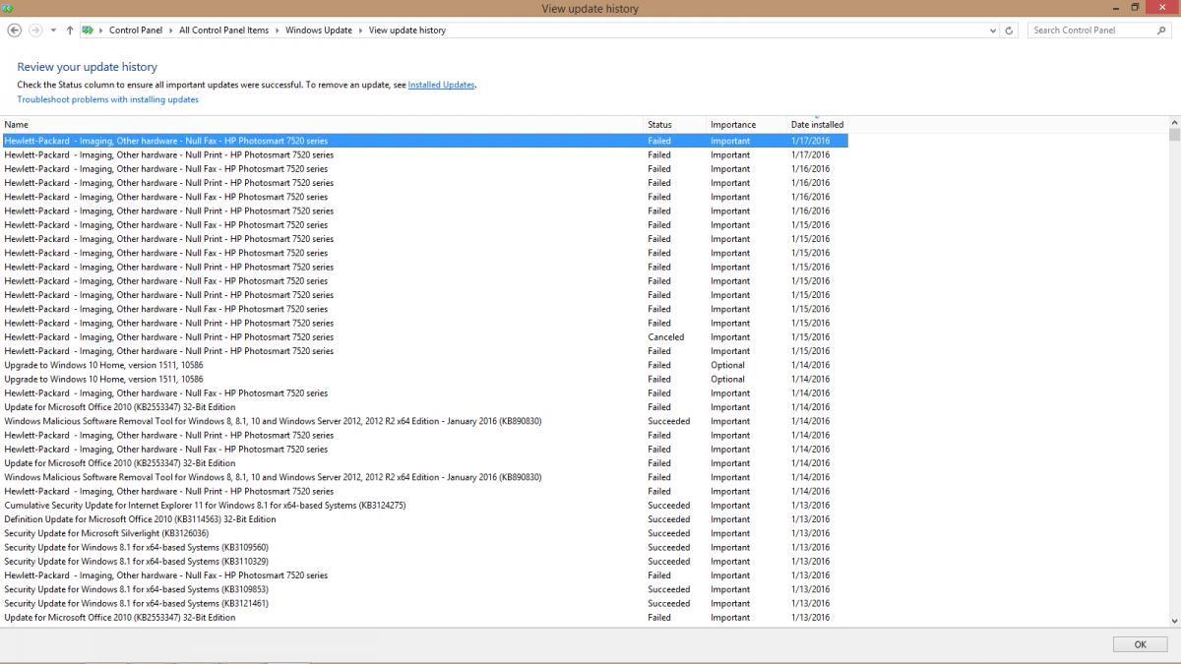Open Troubleshoot problems with installing updates
The height and width of the screenshot is (664, 1181).
click(107, 99)
